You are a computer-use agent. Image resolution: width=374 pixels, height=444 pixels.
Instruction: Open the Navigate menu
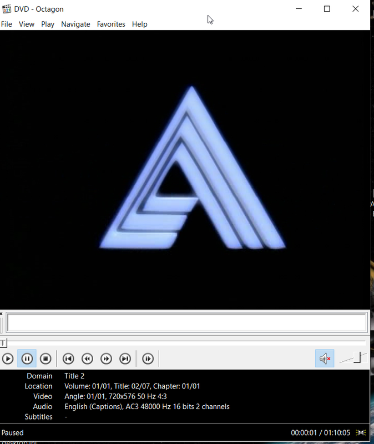pos(75,24)
